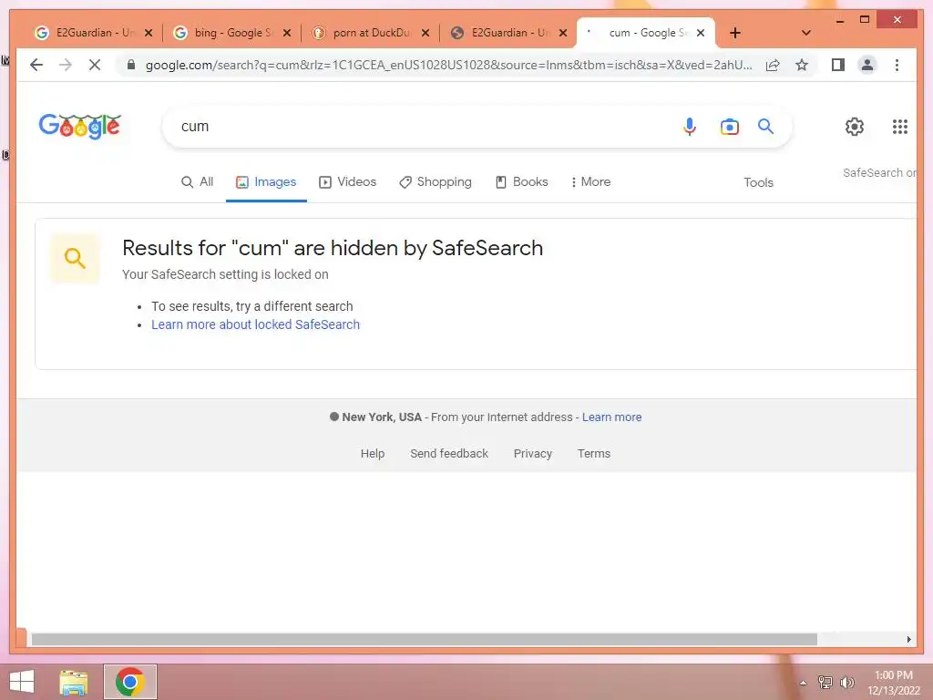Start voice search with microphone
This screenshot has width=933, height=700.
(x=689, y=126)
